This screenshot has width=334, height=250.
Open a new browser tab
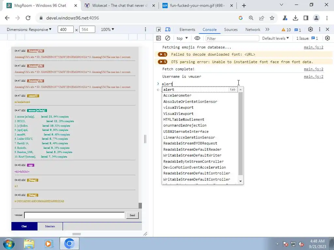(x=244, y=6)
